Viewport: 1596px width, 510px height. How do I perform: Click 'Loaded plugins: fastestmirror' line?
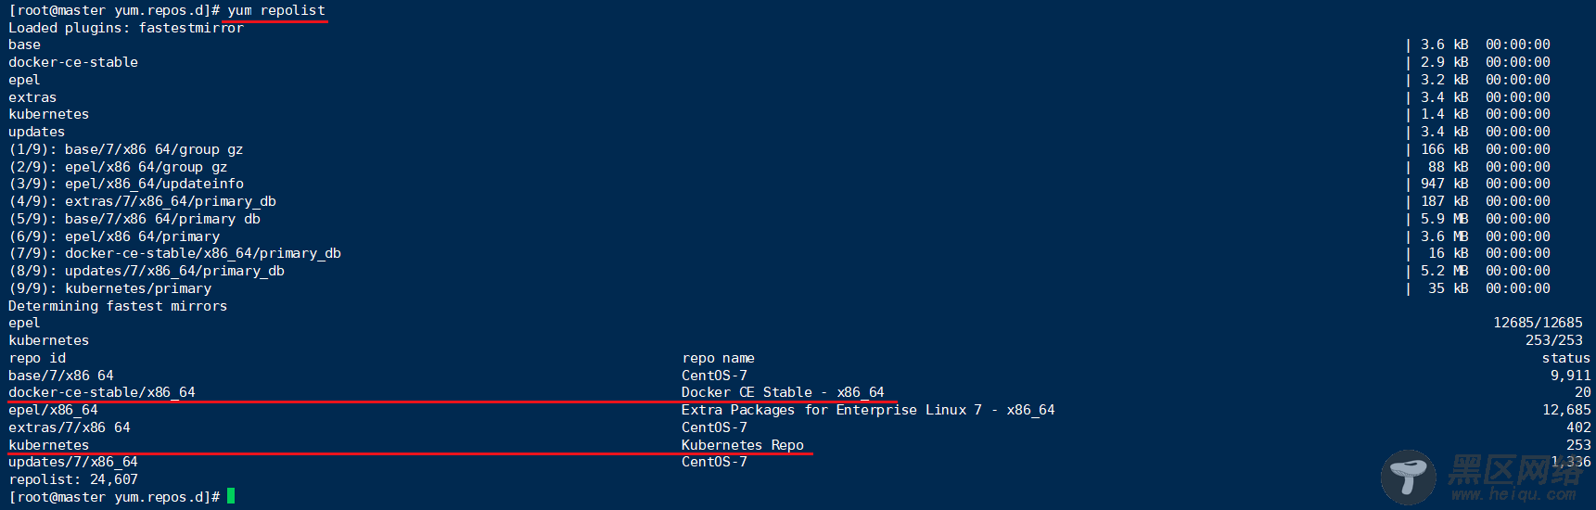[x=126, y=28]
